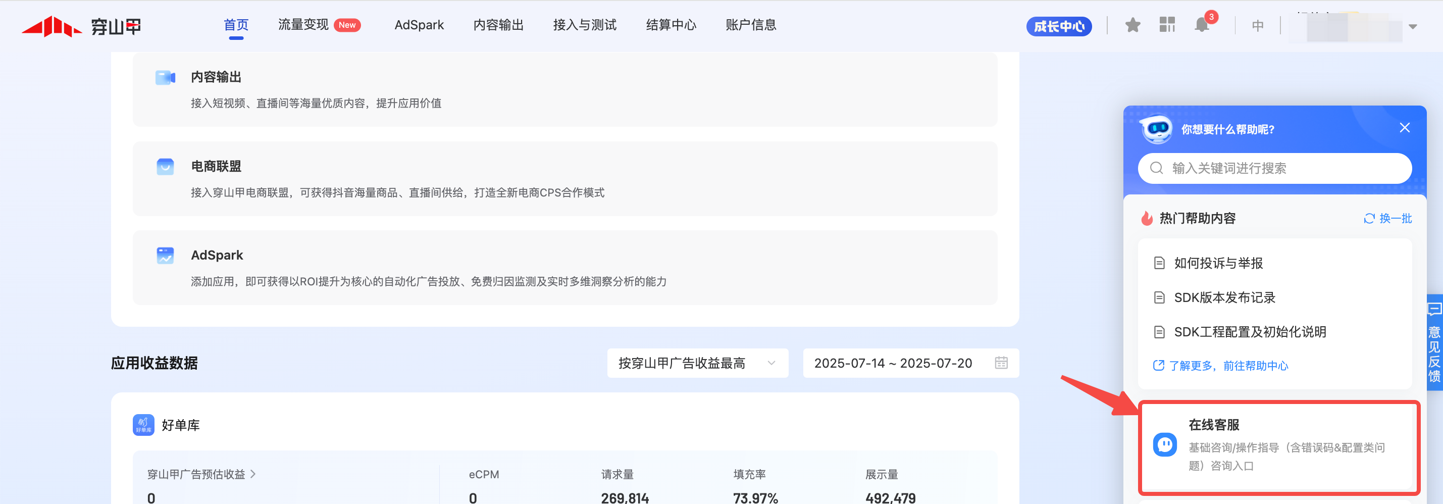This screenshot has width=1443, height=504.
Task: Expand 穿山甲广告预估收益 details arrow
Action: (253, 474)
